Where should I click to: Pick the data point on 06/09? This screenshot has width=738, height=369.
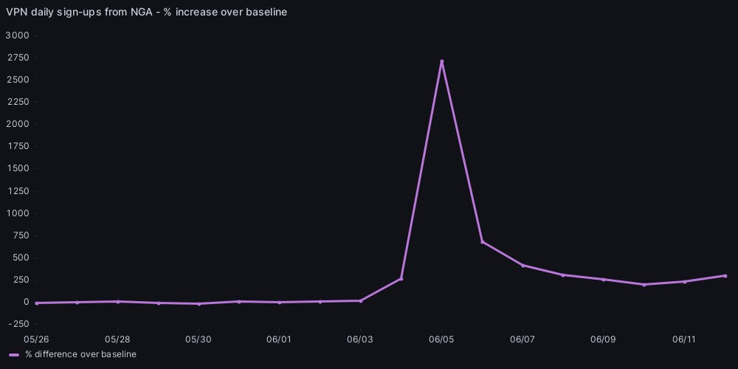pos(604,280)
